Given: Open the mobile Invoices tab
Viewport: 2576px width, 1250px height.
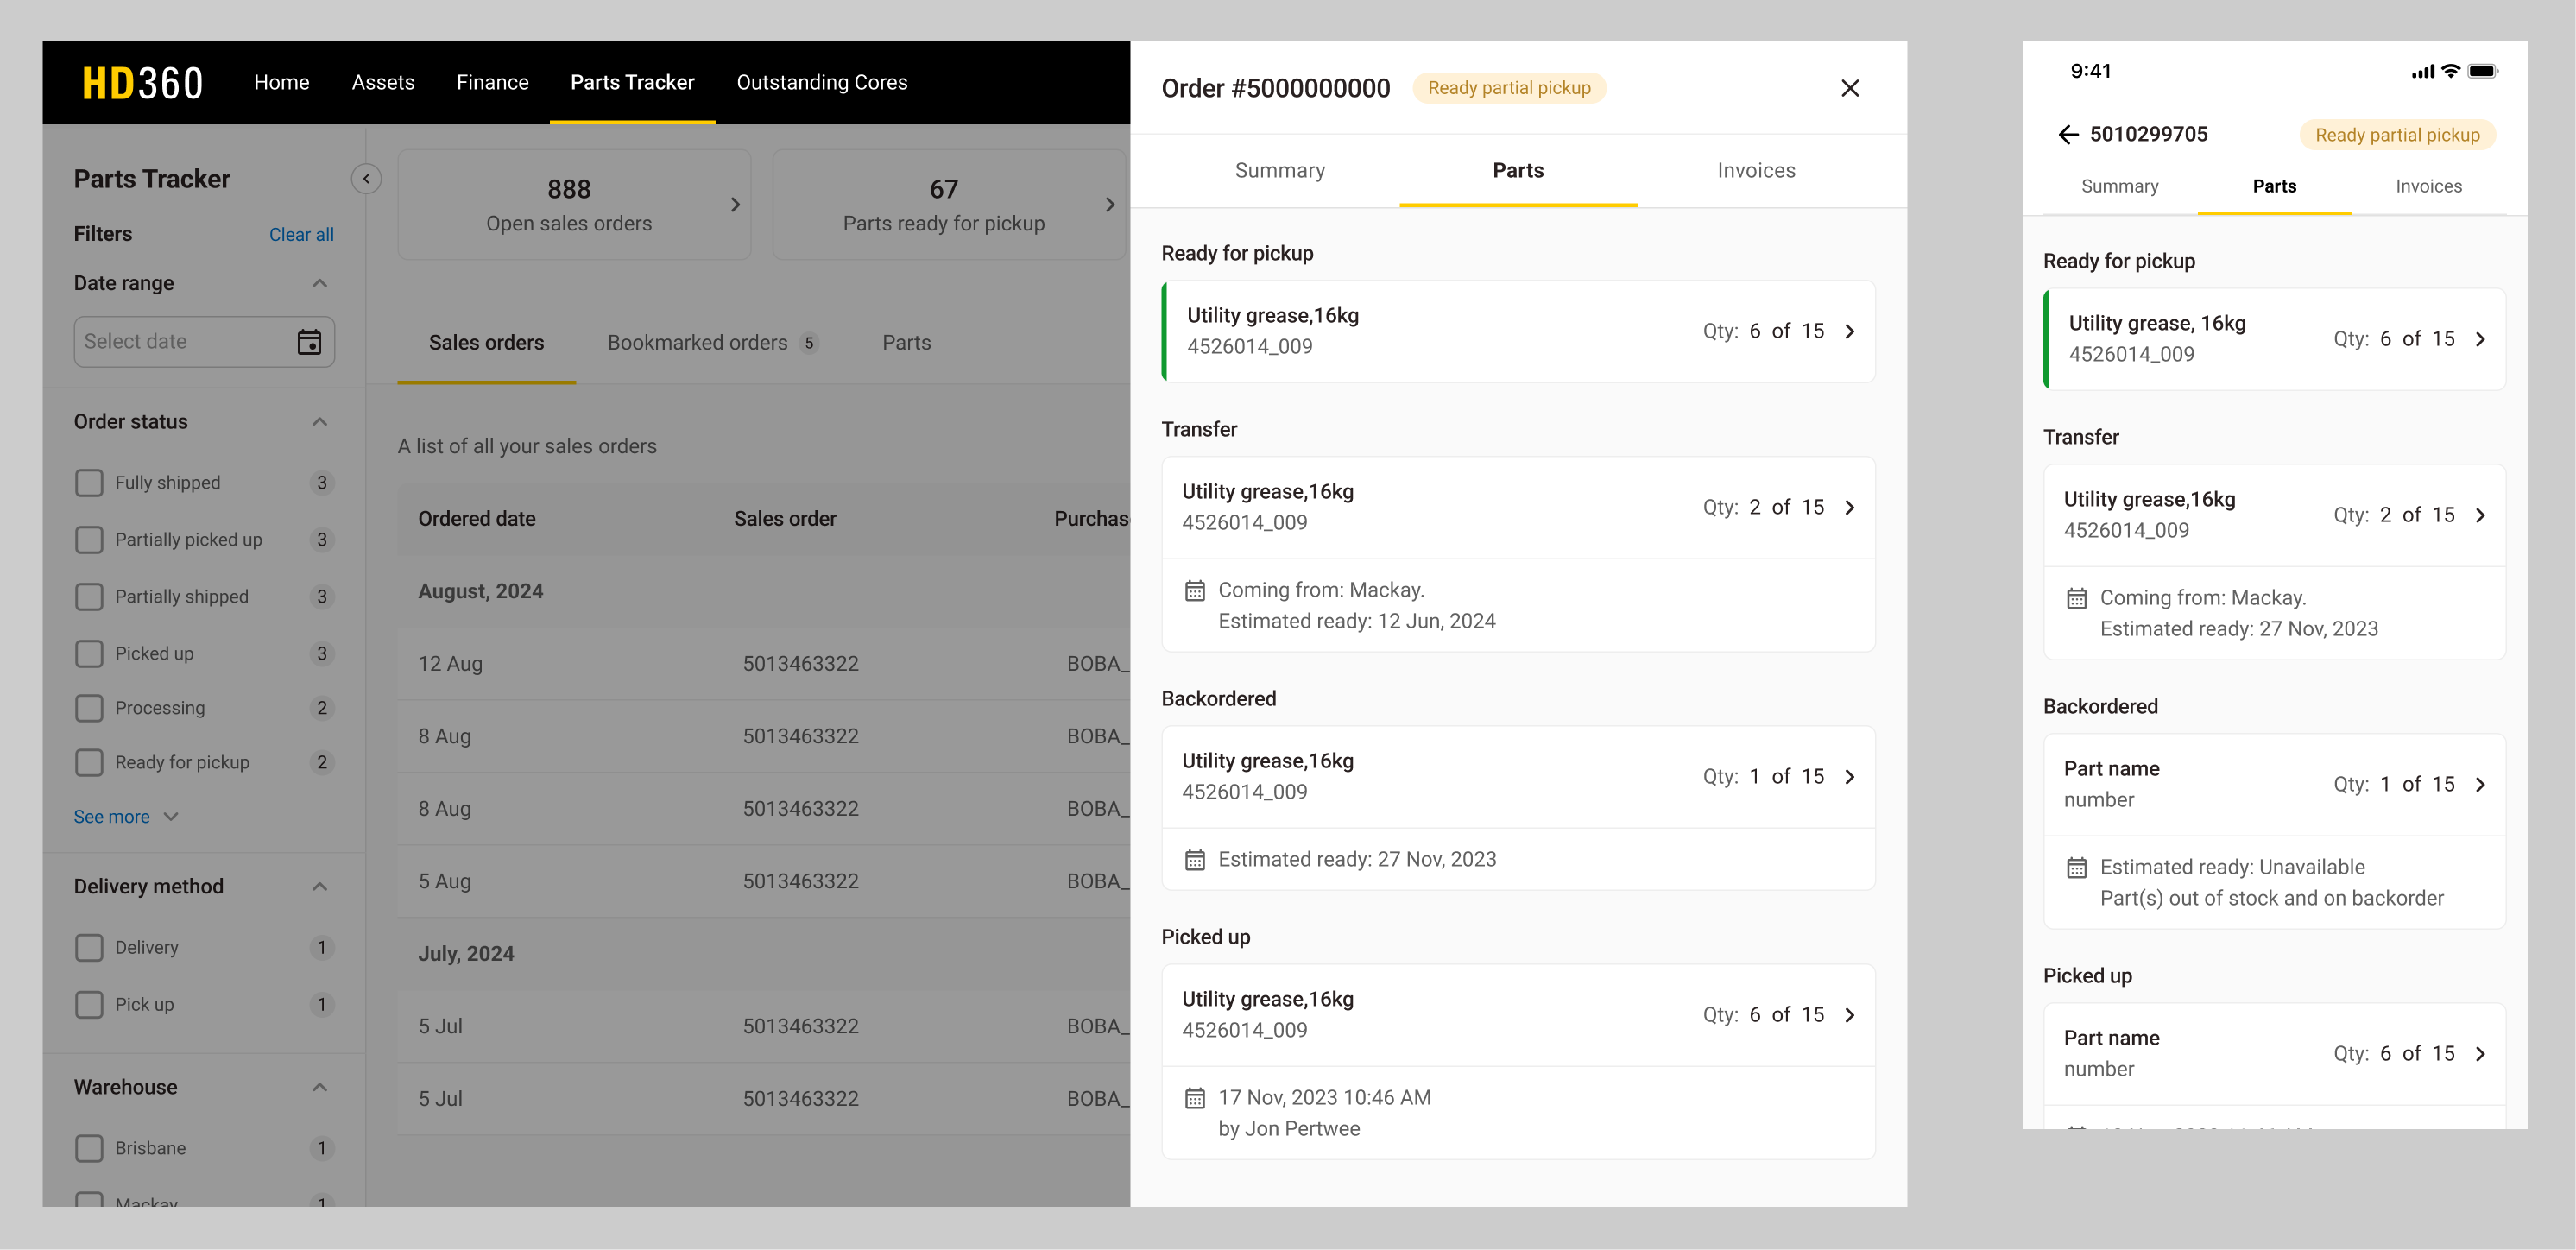Looking at the screenshot, I should click(2428, 187).
